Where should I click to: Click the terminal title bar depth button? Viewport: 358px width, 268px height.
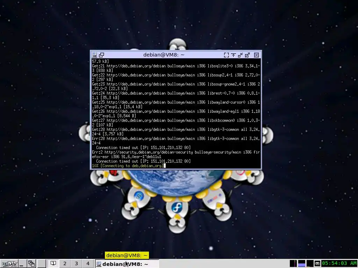coord(102,55)
